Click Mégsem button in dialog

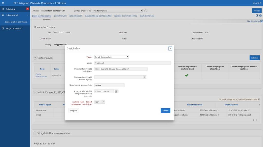pyautogui.click(x=74, y=111)
